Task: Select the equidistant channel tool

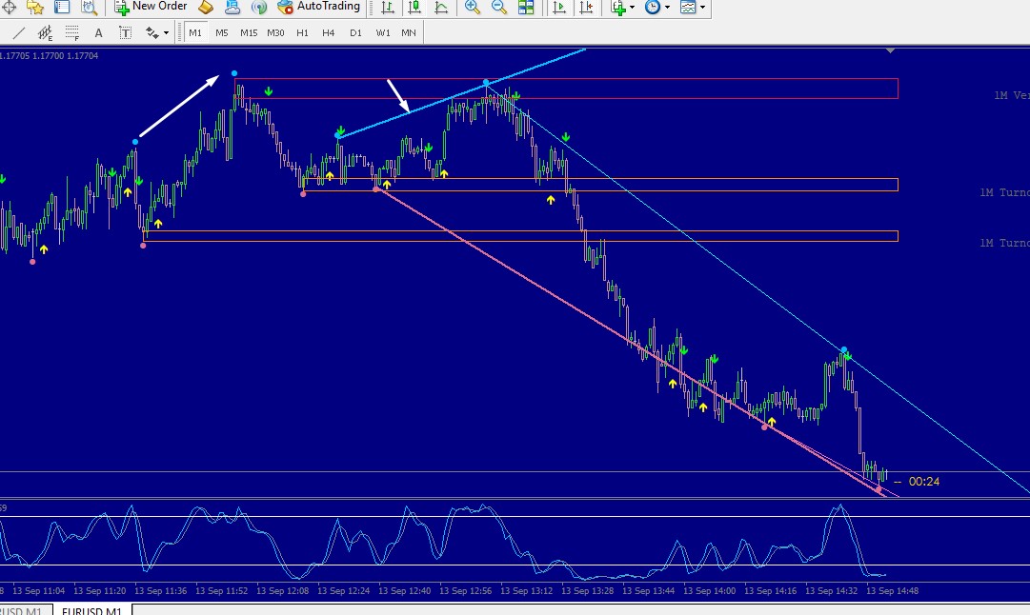Action: 45,32
